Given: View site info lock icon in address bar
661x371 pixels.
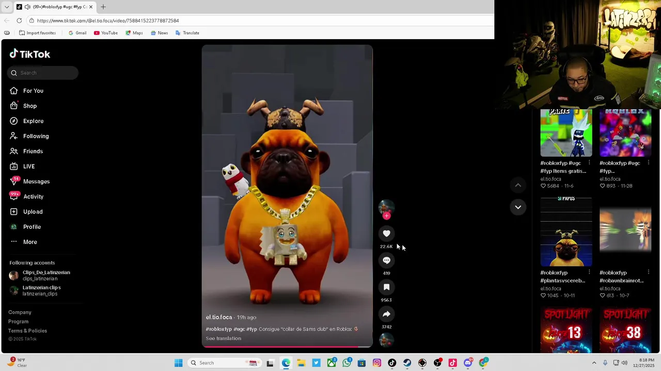Looking at the screenshot, I should pos(32,21).
